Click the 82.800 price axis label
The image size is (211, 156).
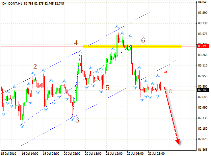coord(203,87)
